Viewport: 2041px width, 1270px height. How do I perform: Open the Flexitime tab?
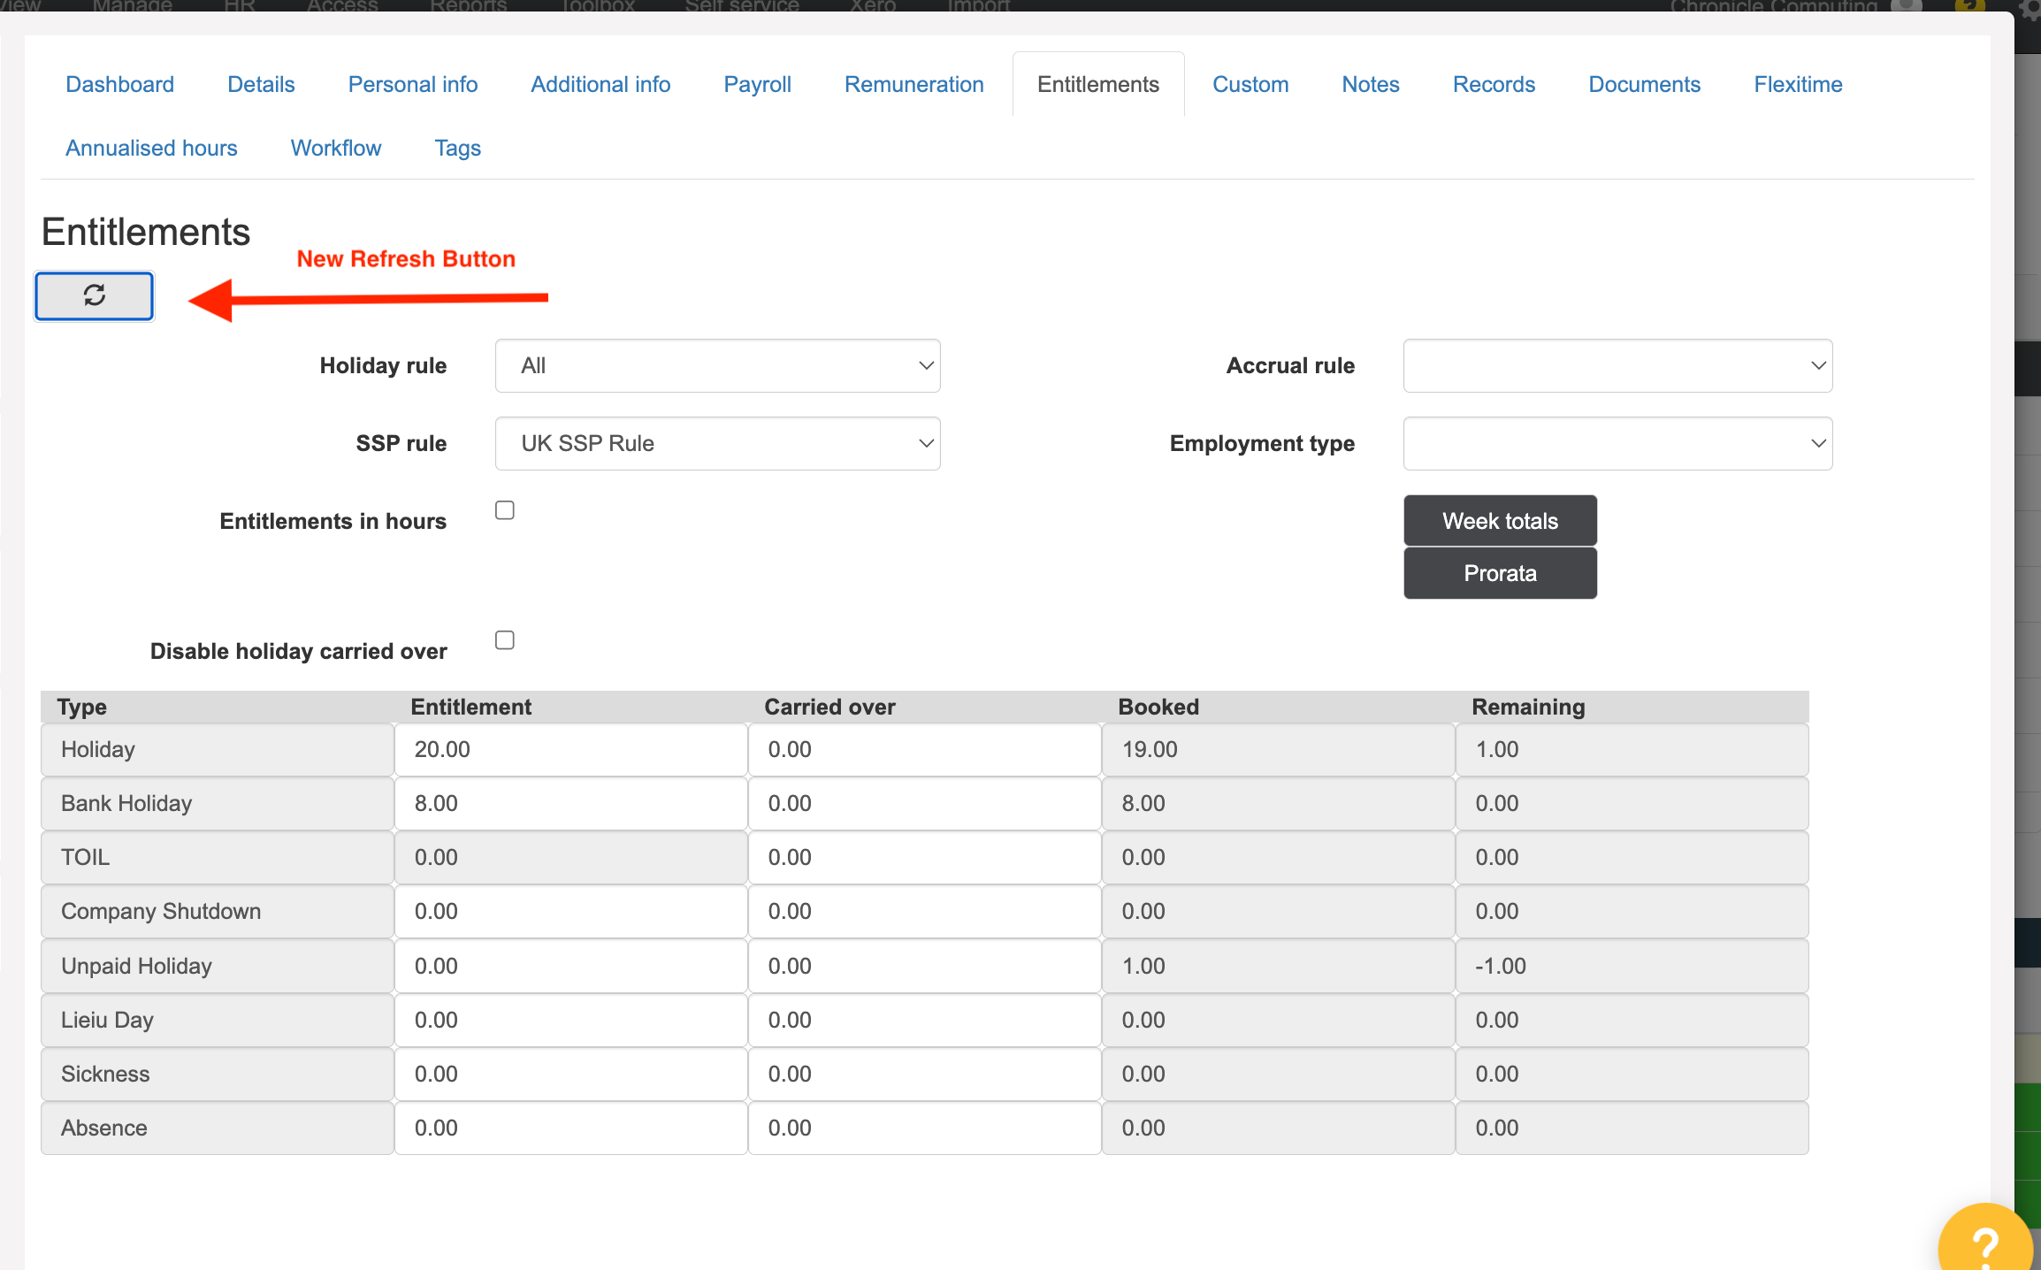click(1798, 85)
